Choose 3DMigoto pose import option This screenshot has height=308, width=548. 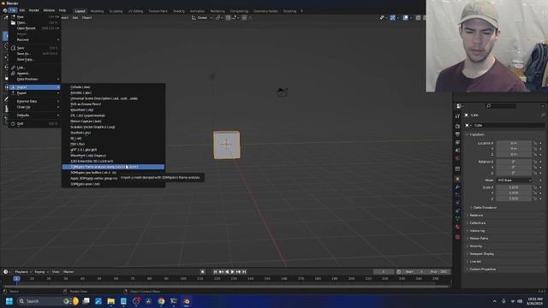click(x=113, y=184)
